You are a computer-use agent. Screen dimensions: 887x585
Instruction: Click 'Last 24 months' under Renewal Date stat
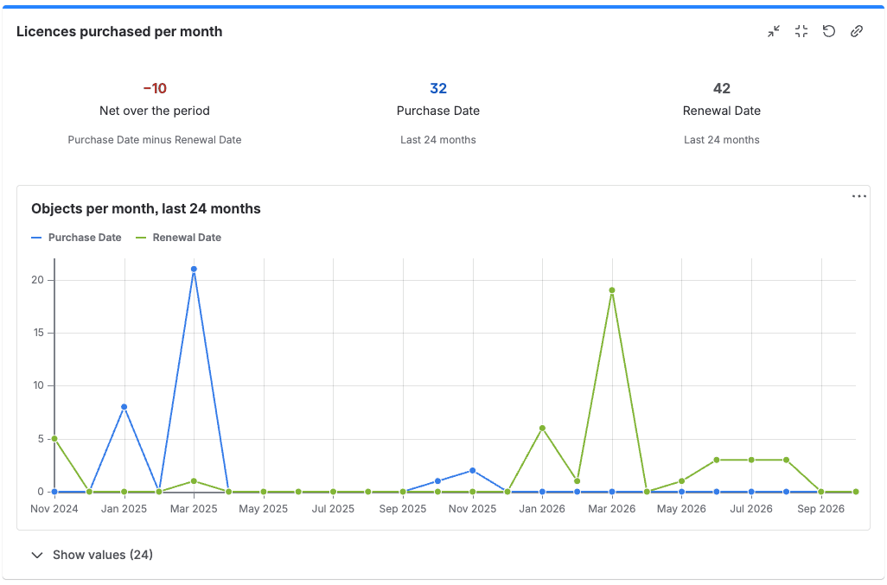coord(722,140)
